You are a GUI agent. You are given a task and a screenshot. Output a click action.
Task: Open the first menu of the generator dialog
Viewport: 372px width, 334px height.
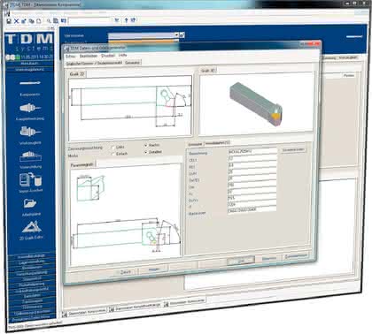[x=71, y=56]
